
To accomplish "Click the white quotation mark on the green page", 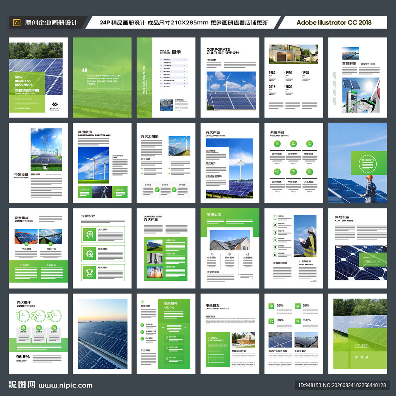I will (85, 70).
